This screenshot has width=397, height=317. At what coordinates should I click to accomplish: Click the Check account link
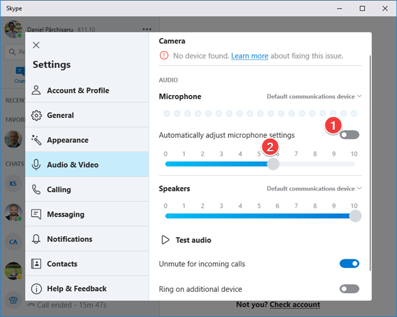coord(295,305)
